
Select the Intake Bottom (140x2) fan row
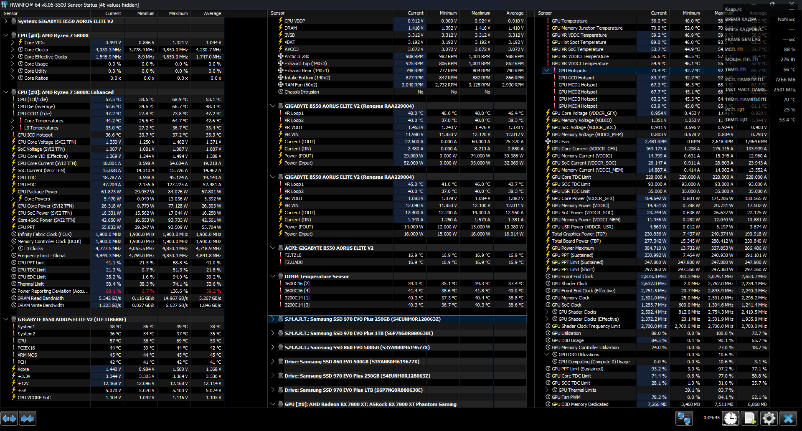[397, 78]
